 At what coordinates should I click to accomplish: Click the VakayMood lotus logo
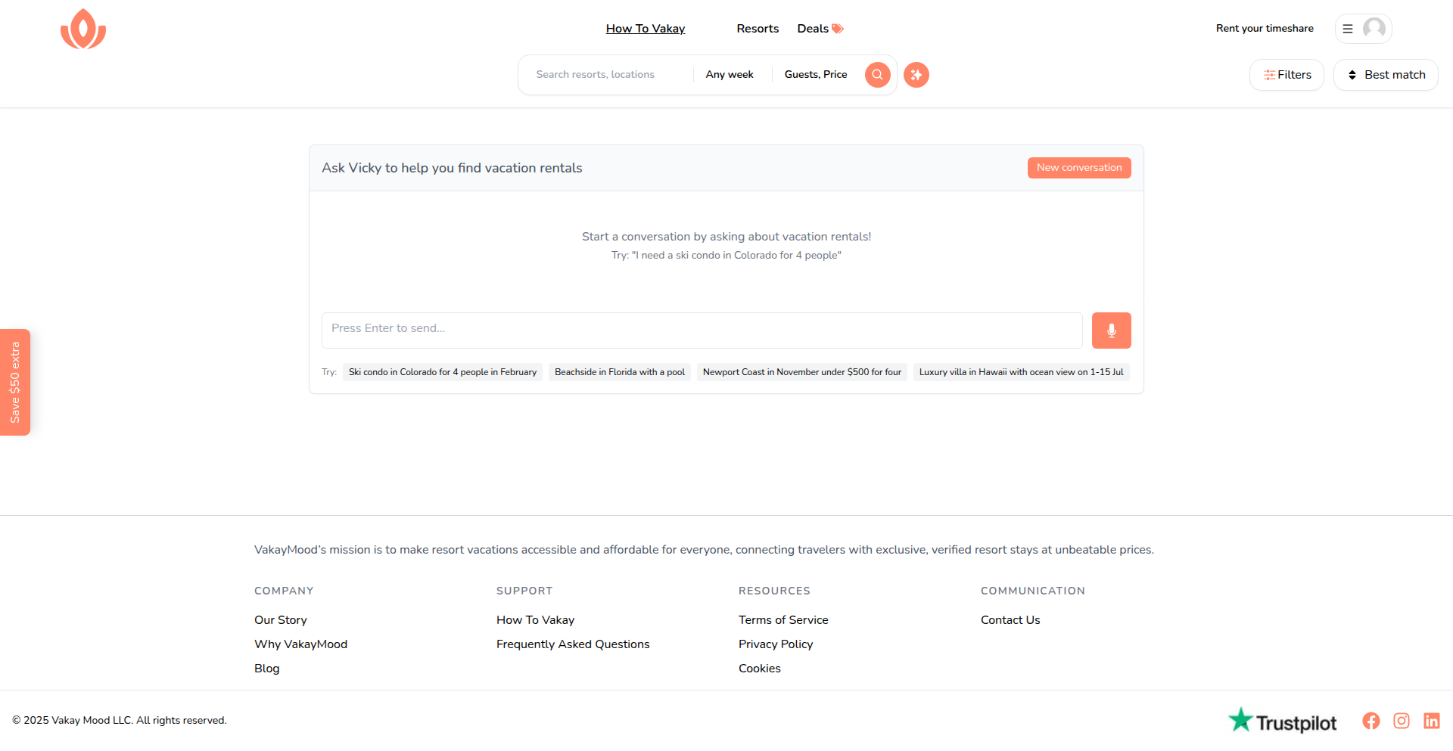tap(83, 29)
